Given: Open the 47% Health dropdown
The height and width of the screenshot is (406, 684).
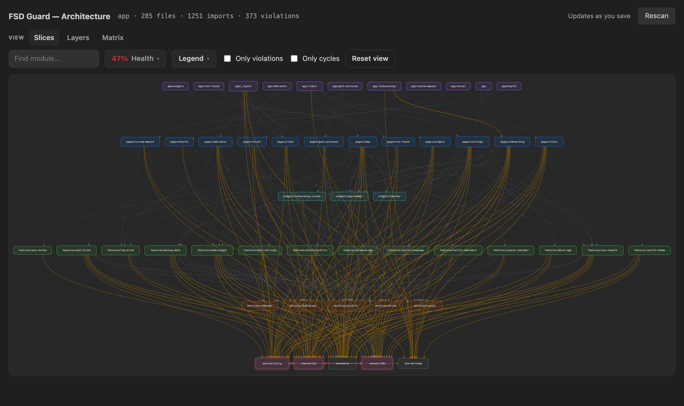Looking at the screenshot, I should [135, 59].
